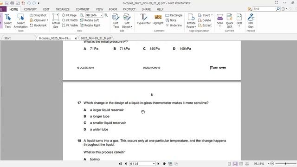Viewport: 297px width, 167px height.
Task: Add a Note comment
Action: coord(171,20)
